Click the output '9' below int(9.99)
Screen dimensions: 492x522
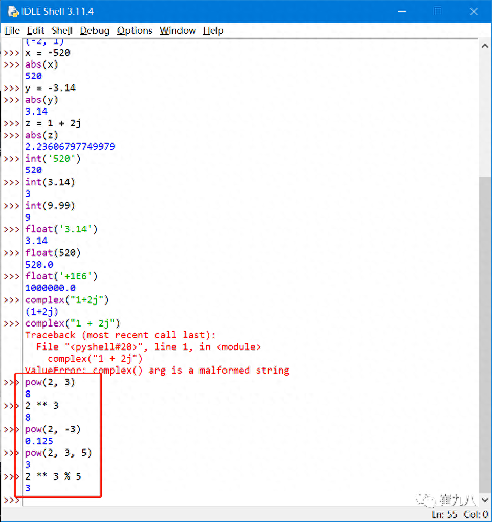point(28,217)
